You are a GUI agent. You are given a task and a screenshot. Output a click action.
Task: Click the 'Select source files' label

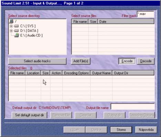84,16
